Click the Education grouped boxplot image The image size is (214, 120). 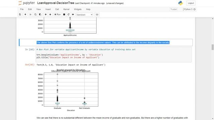click(68, 90)
